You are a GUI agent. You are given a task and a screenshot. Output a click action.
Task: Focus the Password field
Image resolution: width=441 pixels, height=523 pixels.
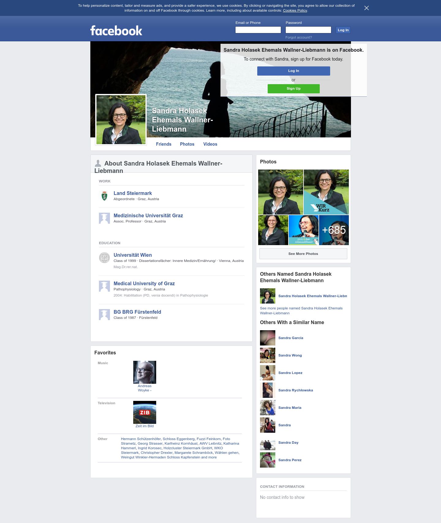click(308, 30)
